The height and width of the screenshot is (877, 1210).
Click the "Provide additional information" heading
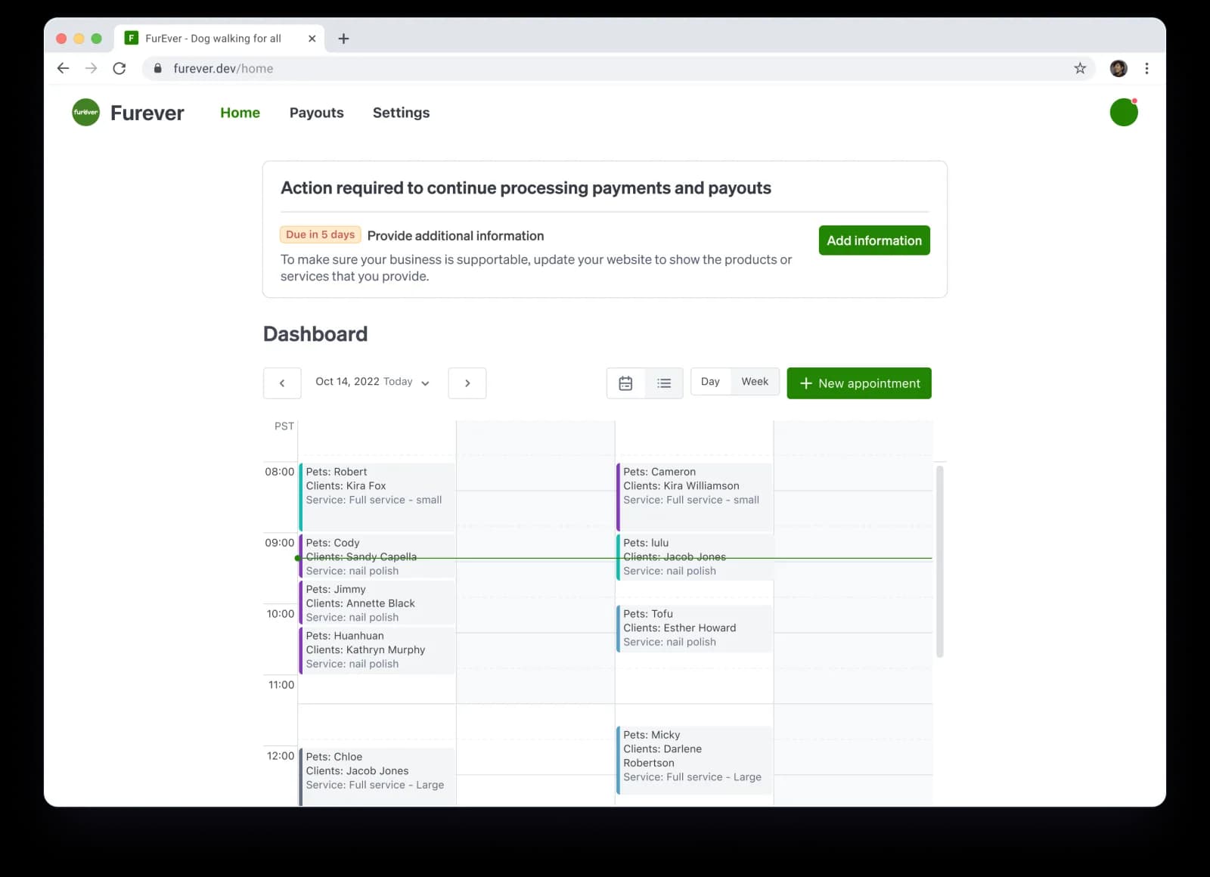pyautogui.click(x=455, y=236)
